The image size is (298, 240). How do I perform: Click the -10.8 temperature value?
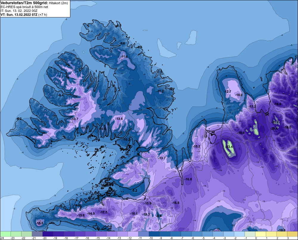click(x=103, y=129)
